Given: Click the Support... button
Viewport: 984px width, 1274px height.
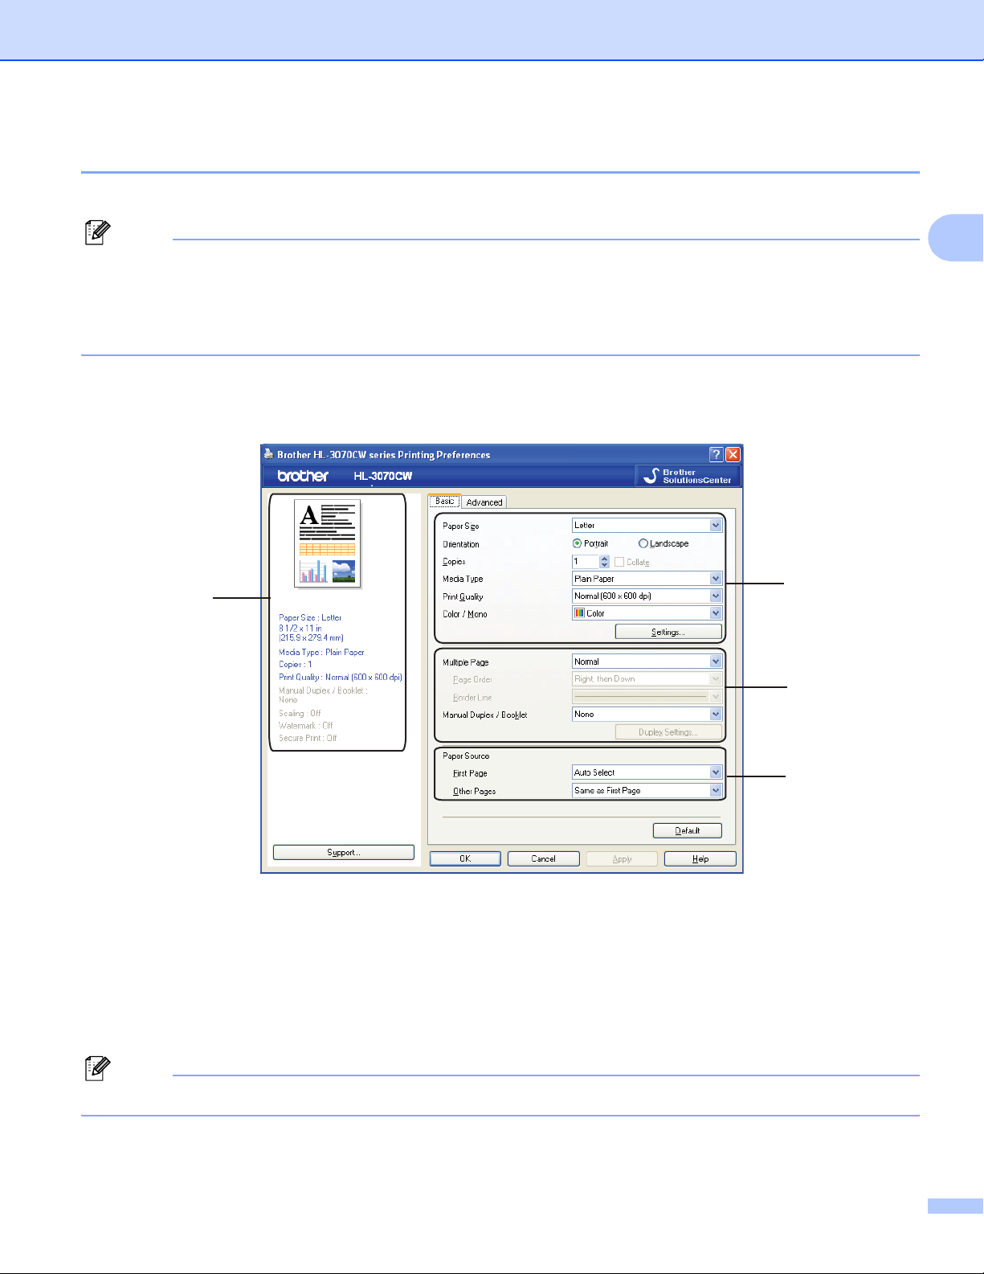Looking at the screenshot, I should point(344,852).
